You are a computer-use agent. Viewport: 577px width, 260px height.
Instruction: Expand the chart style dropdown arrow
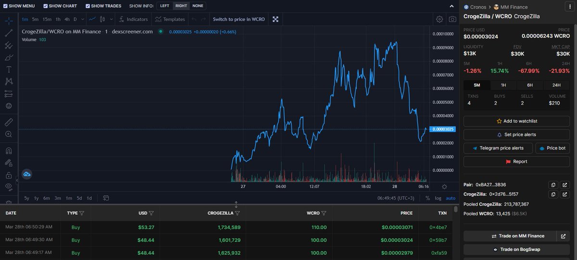click(112, 19)
